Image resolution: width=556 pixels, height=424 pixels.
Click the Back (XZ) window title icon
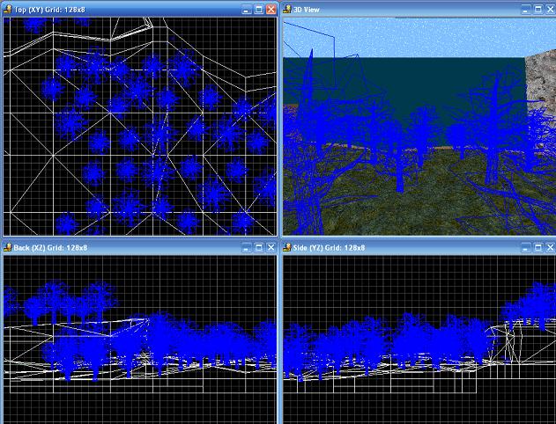8,247
